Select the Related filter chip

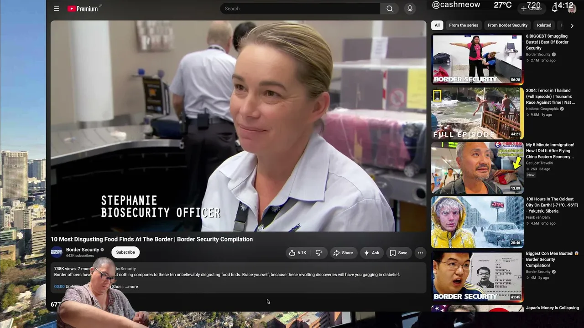(544, 26)
